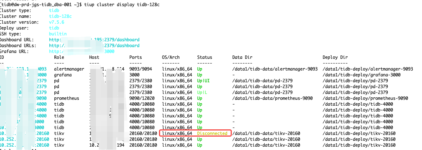Image resolution: width=422 pixels, height=150 pixels.
Task: Click the 'Ports' column header
Action: point(136,57)
